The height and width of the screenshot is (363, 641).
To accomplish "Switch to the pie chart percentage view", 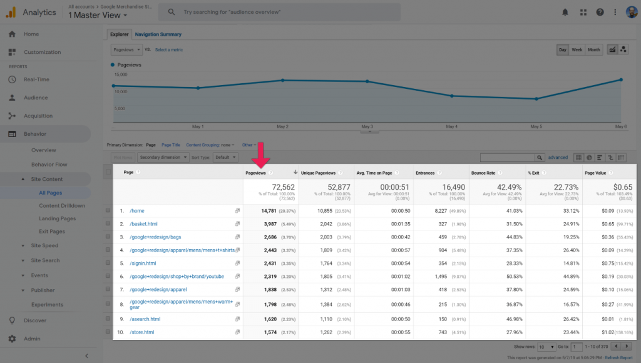I will [590, 157].
